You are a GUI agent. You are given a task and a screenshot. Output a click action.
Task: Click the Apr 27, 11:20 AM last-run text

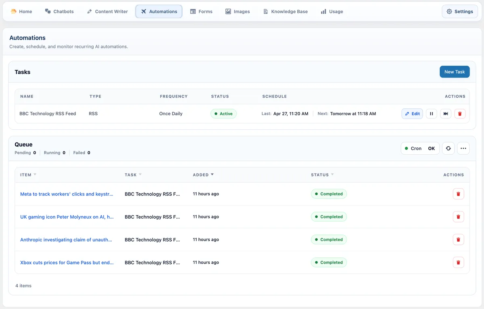coord(291,114)
